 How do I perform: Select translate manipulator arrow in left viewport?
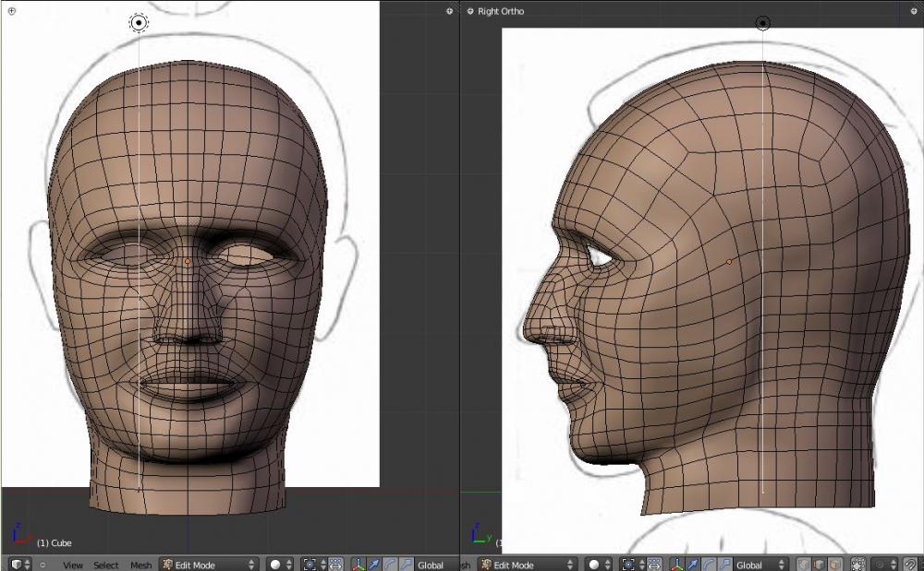374,565
